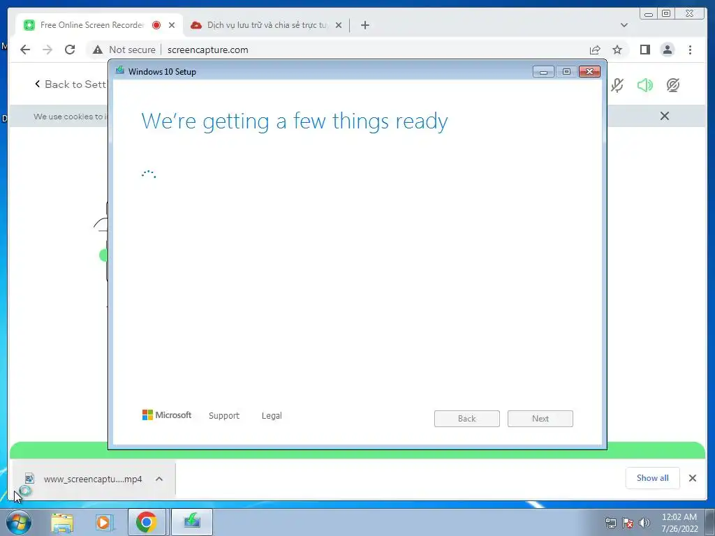This screenshot has height=536, width=715.
Task: Reload the screencapture.com page
Action: point(70,50)
